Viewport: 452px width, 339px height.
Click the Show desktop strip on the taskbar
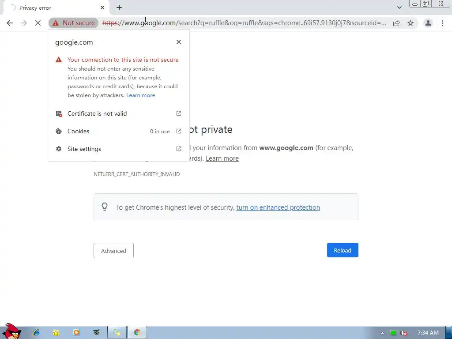448,333
